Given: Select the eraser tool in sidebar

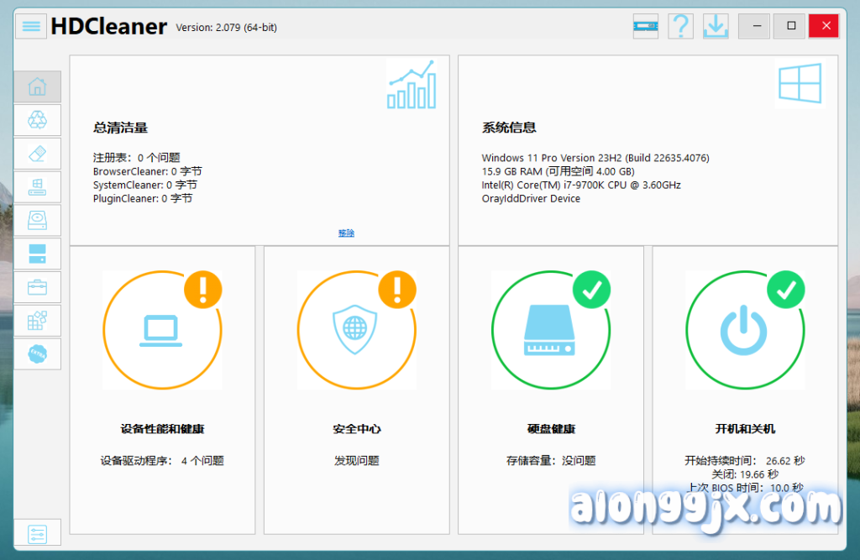Looking at the screenshot, I should point(38,154).
